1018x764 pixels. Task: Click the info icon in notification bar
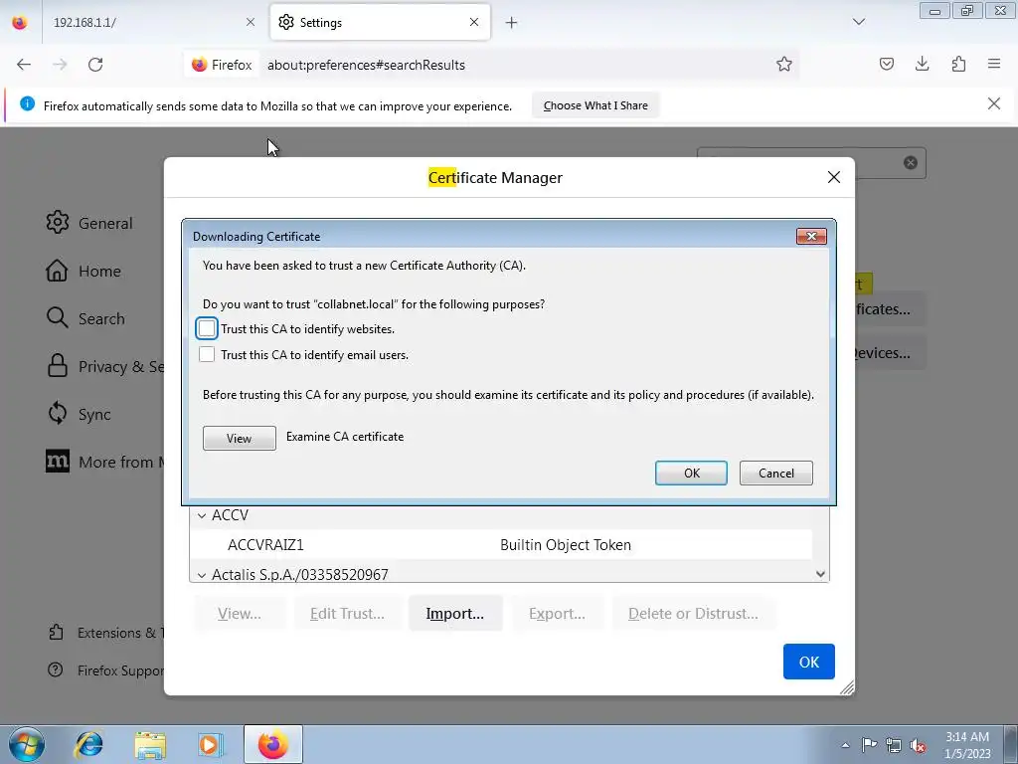[x=27, y=103]
